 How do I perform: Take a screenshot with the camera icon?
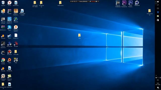[96, 1]
